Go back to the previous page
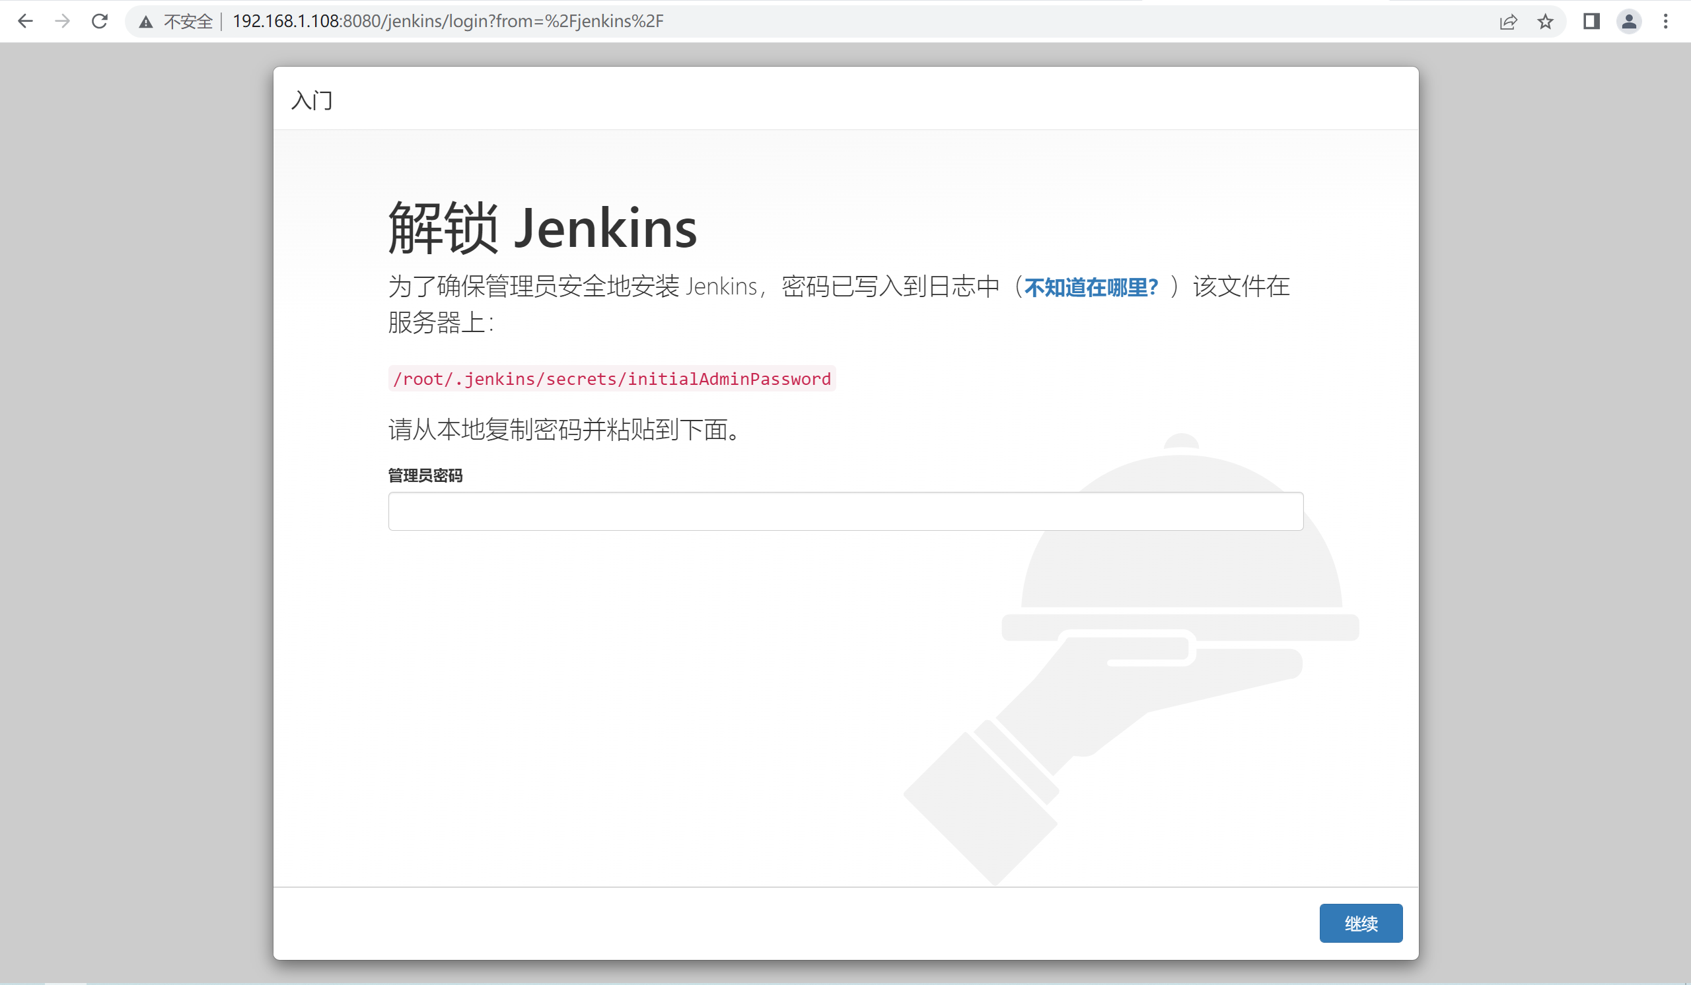The height and width of the screenshot is (985, 1691). (25, 22)
